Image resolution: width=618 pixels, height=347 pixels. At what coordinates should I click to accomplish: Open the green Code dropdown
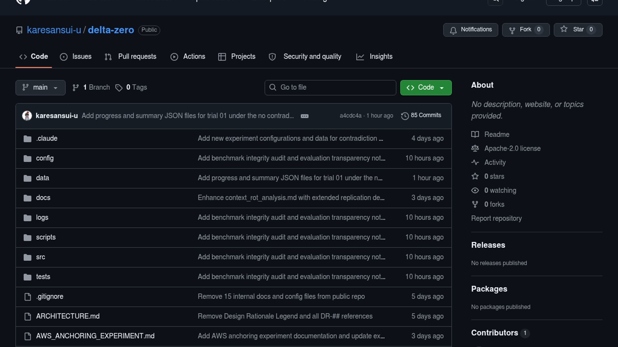coord(426,88)
